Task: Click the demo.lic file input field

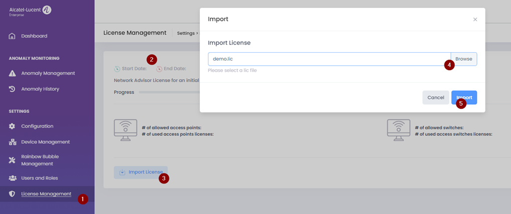Action: click(x=329, y=59)
